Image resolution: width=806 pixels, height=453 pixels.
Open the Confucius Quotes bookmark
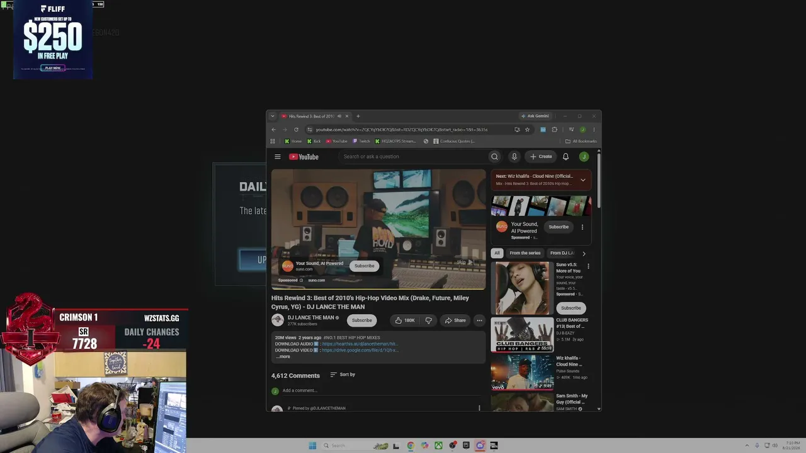point(454,142)
